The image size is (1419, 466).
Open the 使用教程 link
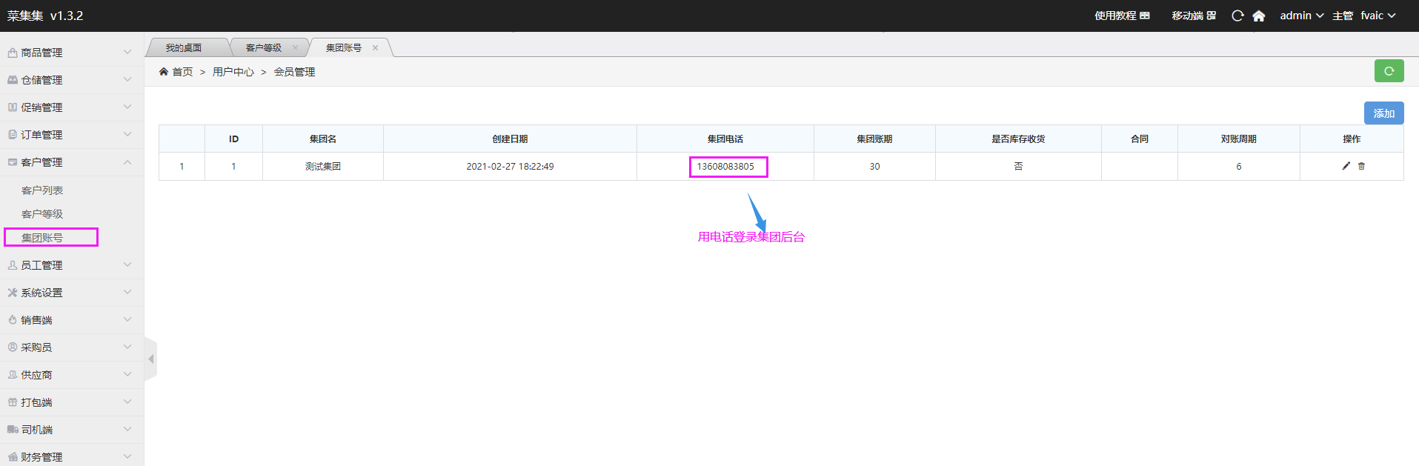pyautogui.click(x=1122, y=16)
